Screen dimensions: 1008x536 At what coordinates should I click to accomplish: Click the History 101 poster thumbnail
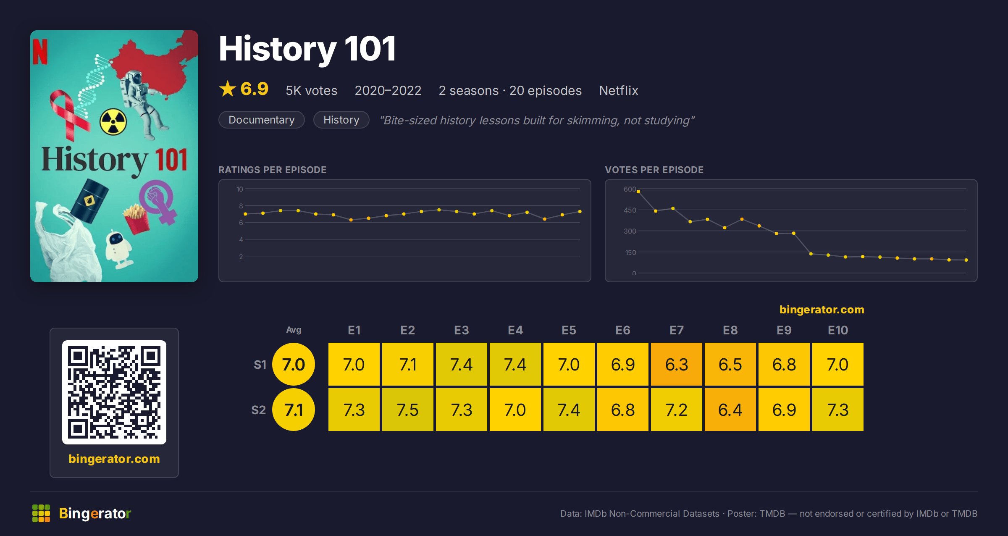pyautogui.click(x=114, y=156)
